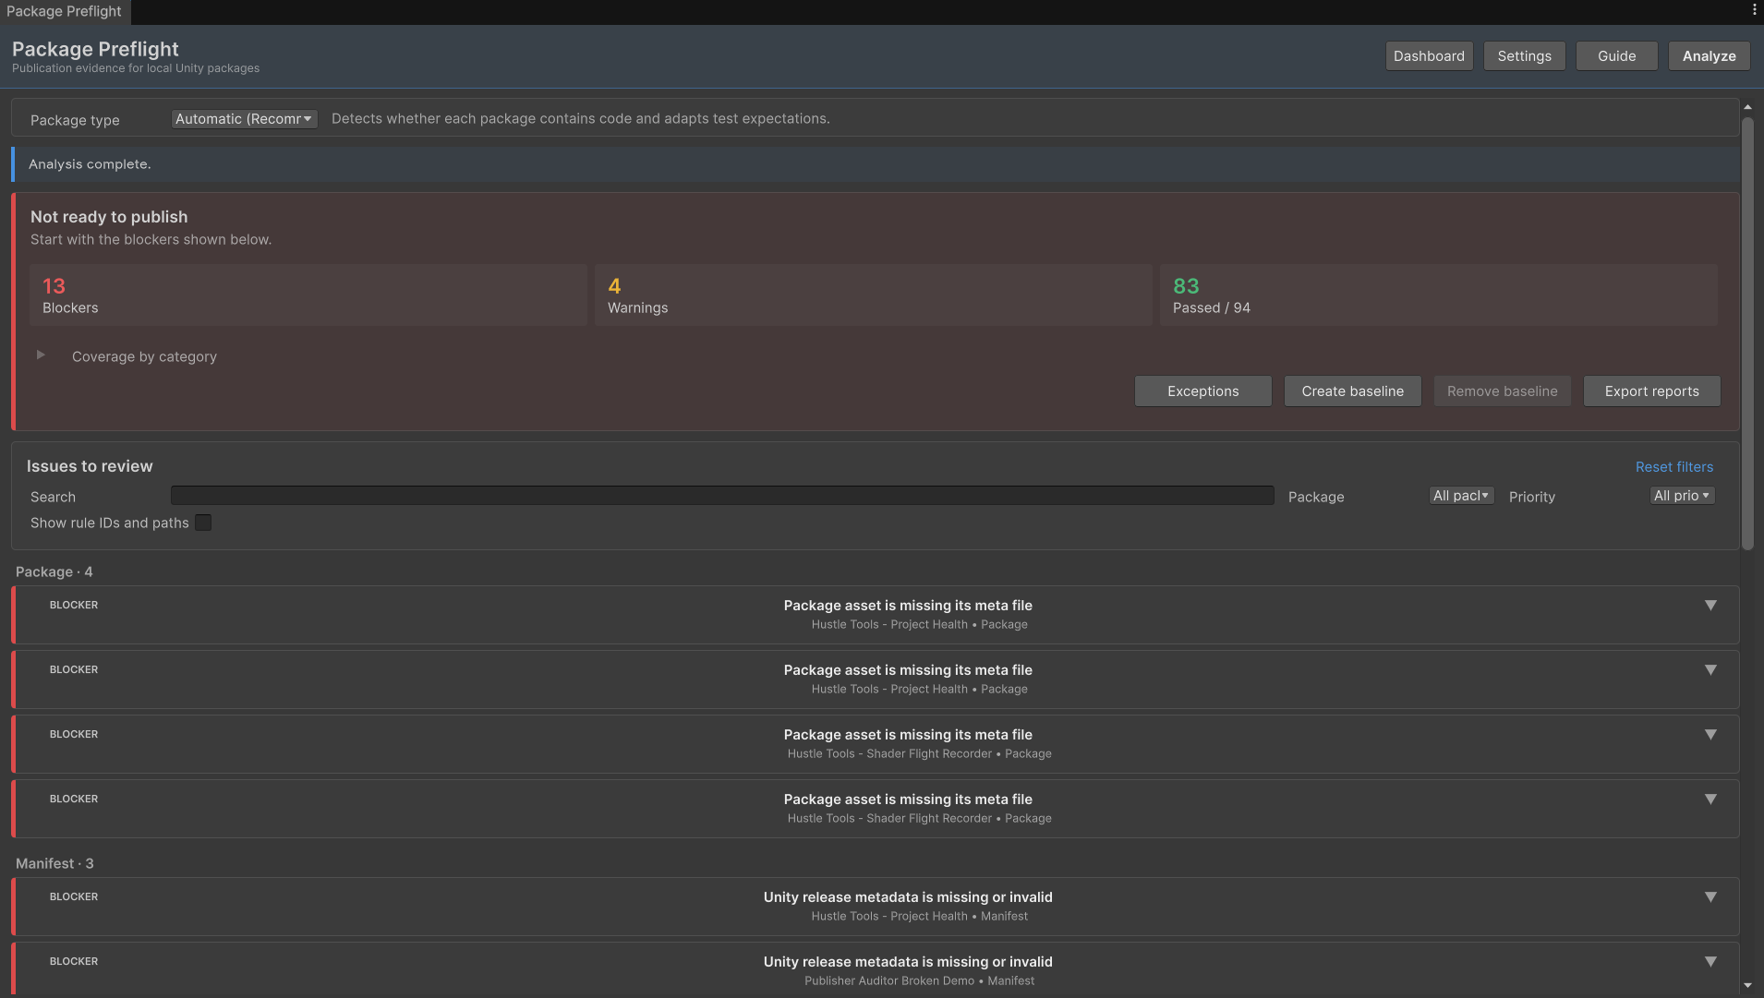This screenshot has height=998, width=1764.
Task: Click the vertical scrollbar thumb
Action: [x=1747, y=332]
